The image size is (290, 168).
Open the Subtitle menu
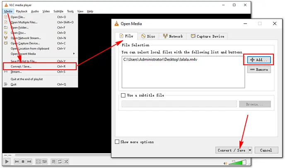[58, 11]
